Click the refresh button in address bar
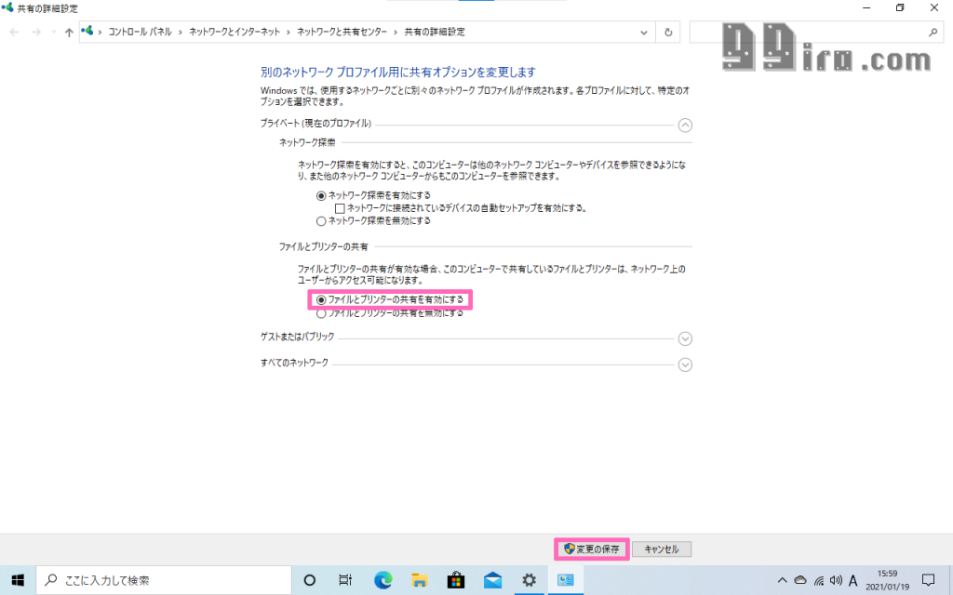Image resolution: width=953 pixels, height=595 pixels. (x=668, y=32)
